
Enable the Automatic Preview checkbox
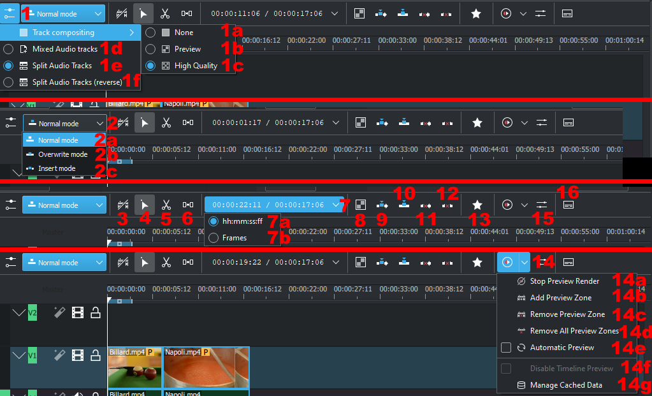(506, 348)
